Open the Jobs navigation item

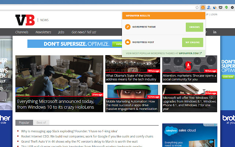pos(61,32)
